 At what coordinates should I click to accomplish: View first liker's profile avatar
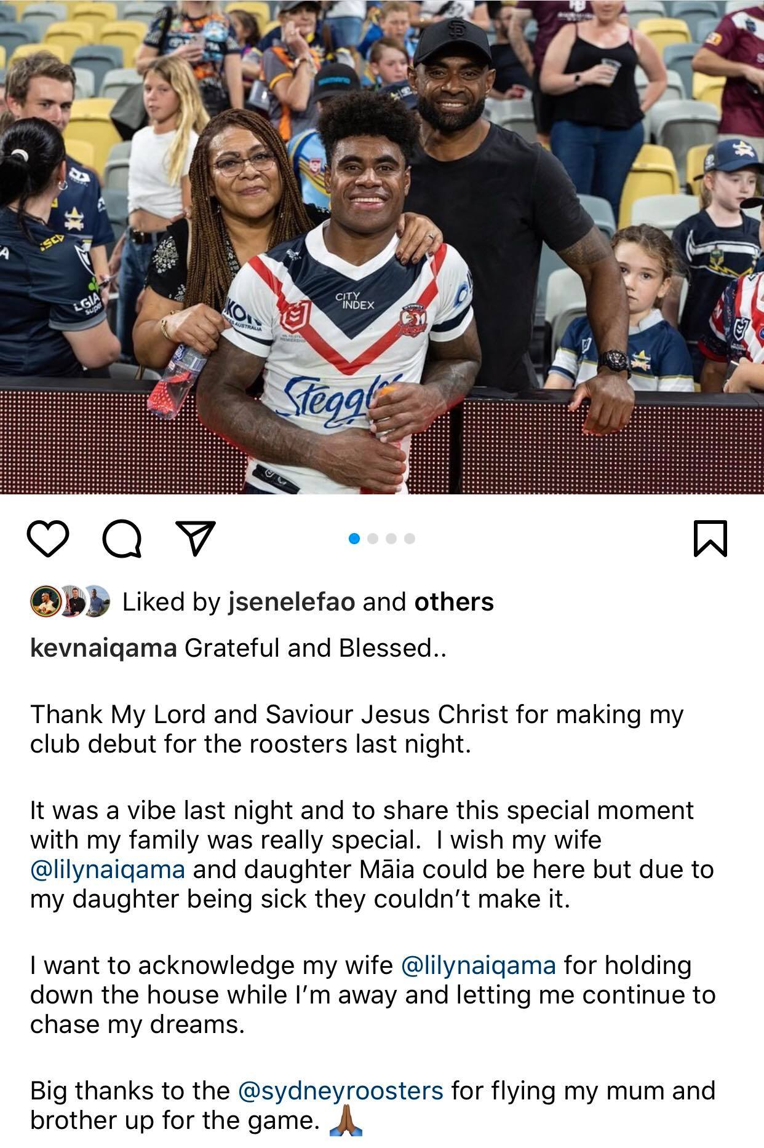[45, 601]
